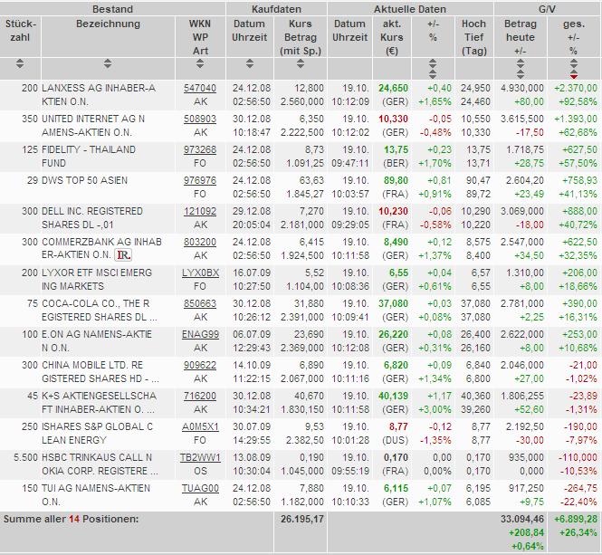Click Commerzbank current price 8,490
Screen dimensions: 602x555
[395, 242]
